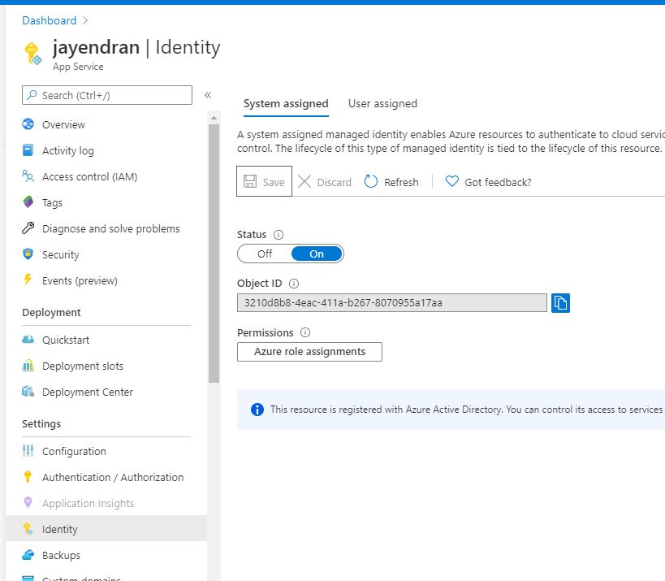Collapse the sidebar menu with double chevron
Viewport: 665px width, 581px height.
tap(208, 95)
